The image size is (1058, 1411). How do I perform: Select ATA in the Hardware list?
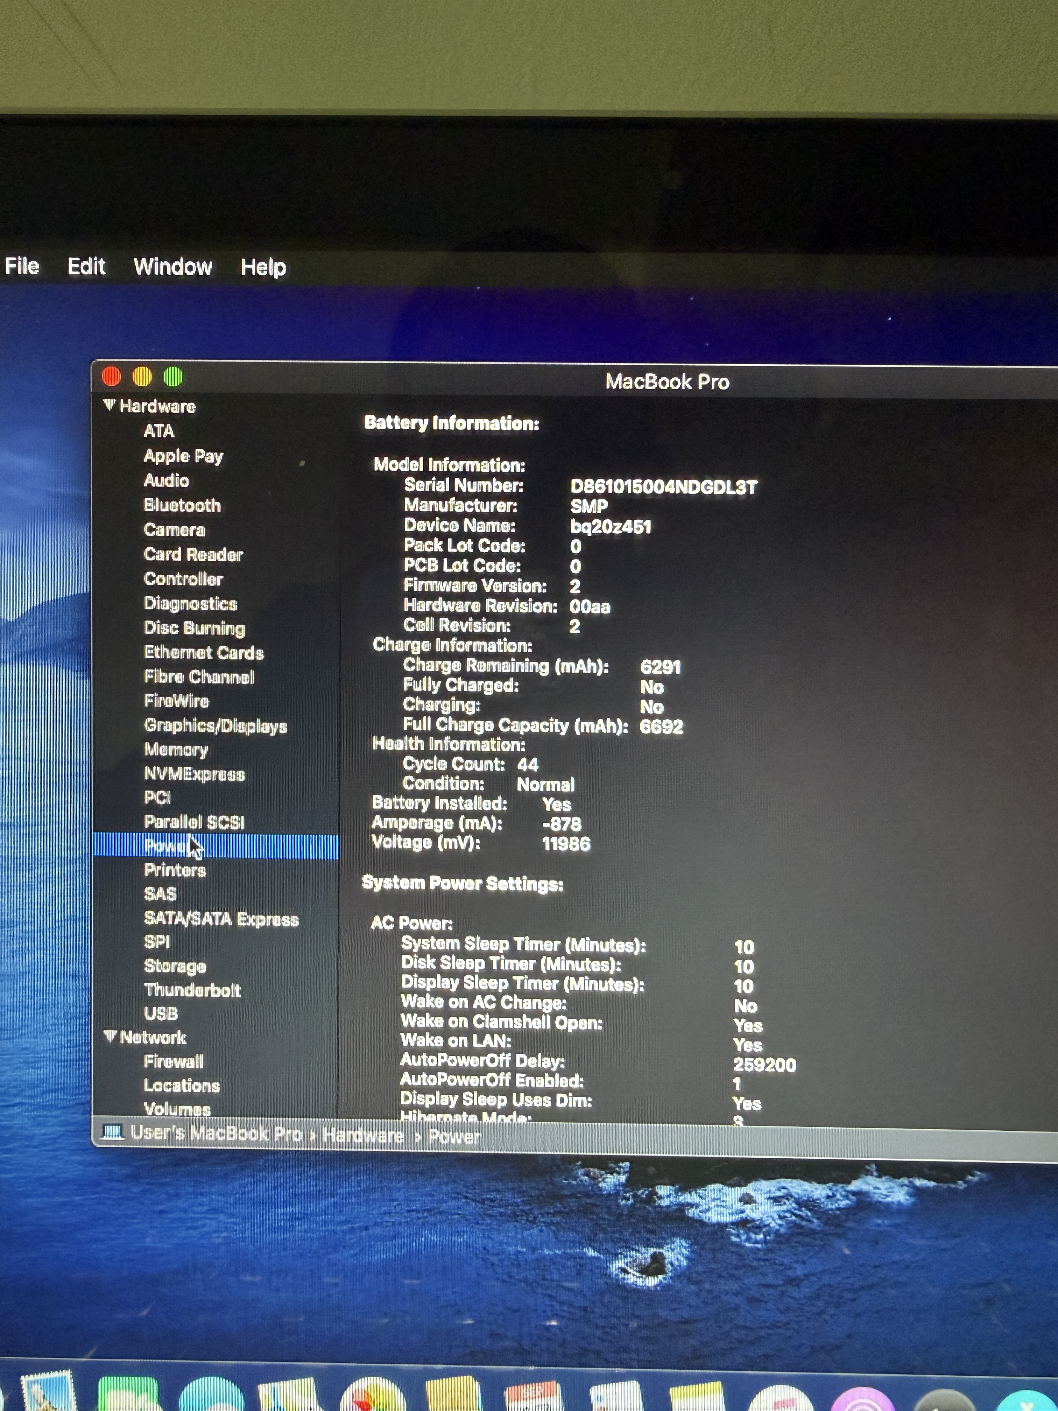(159, 431)
